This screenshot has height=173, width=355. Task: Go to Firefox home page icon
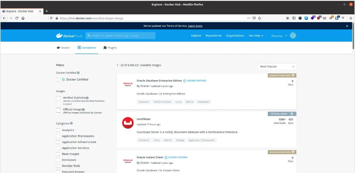pos(23,18)
